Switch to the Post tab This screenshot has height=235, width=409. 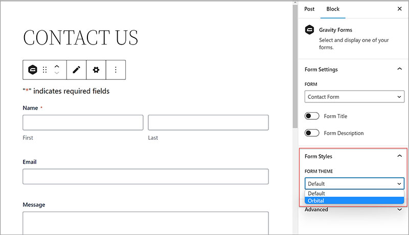click(309, 9)
